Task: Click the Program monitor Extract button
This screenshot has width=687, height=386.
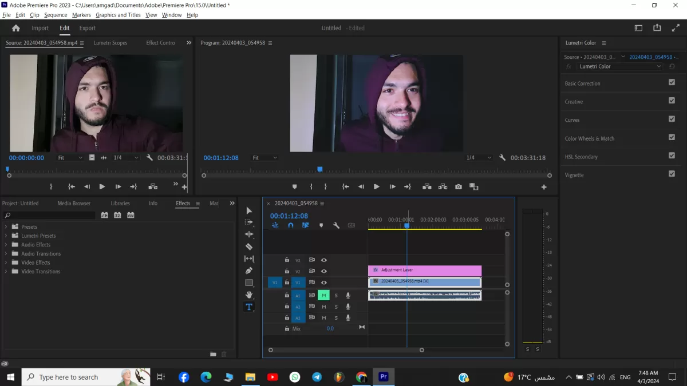Action: (x=443, y=186)
